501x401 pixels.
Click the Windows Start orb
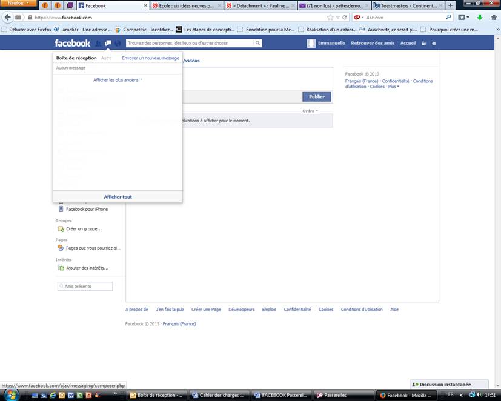pos(11,395)
